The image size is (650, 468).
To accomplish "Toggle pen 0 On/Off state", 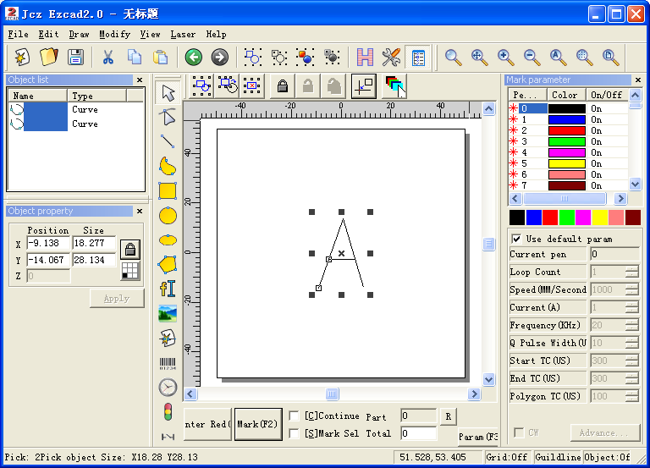I will (x=596, y=108).
